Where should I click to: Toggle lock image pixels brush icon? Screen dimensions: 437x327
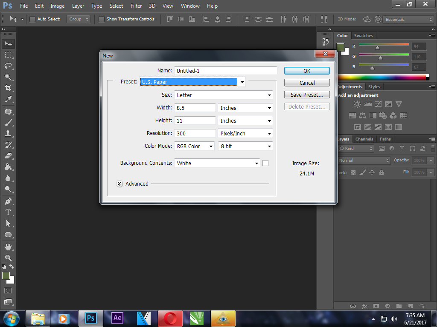click(x=362, y=173)
